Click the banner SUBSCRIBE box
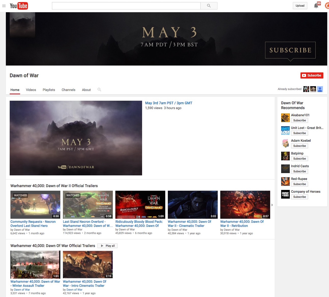This screenshot has width=329, height=297. click(x=290, y=50)
